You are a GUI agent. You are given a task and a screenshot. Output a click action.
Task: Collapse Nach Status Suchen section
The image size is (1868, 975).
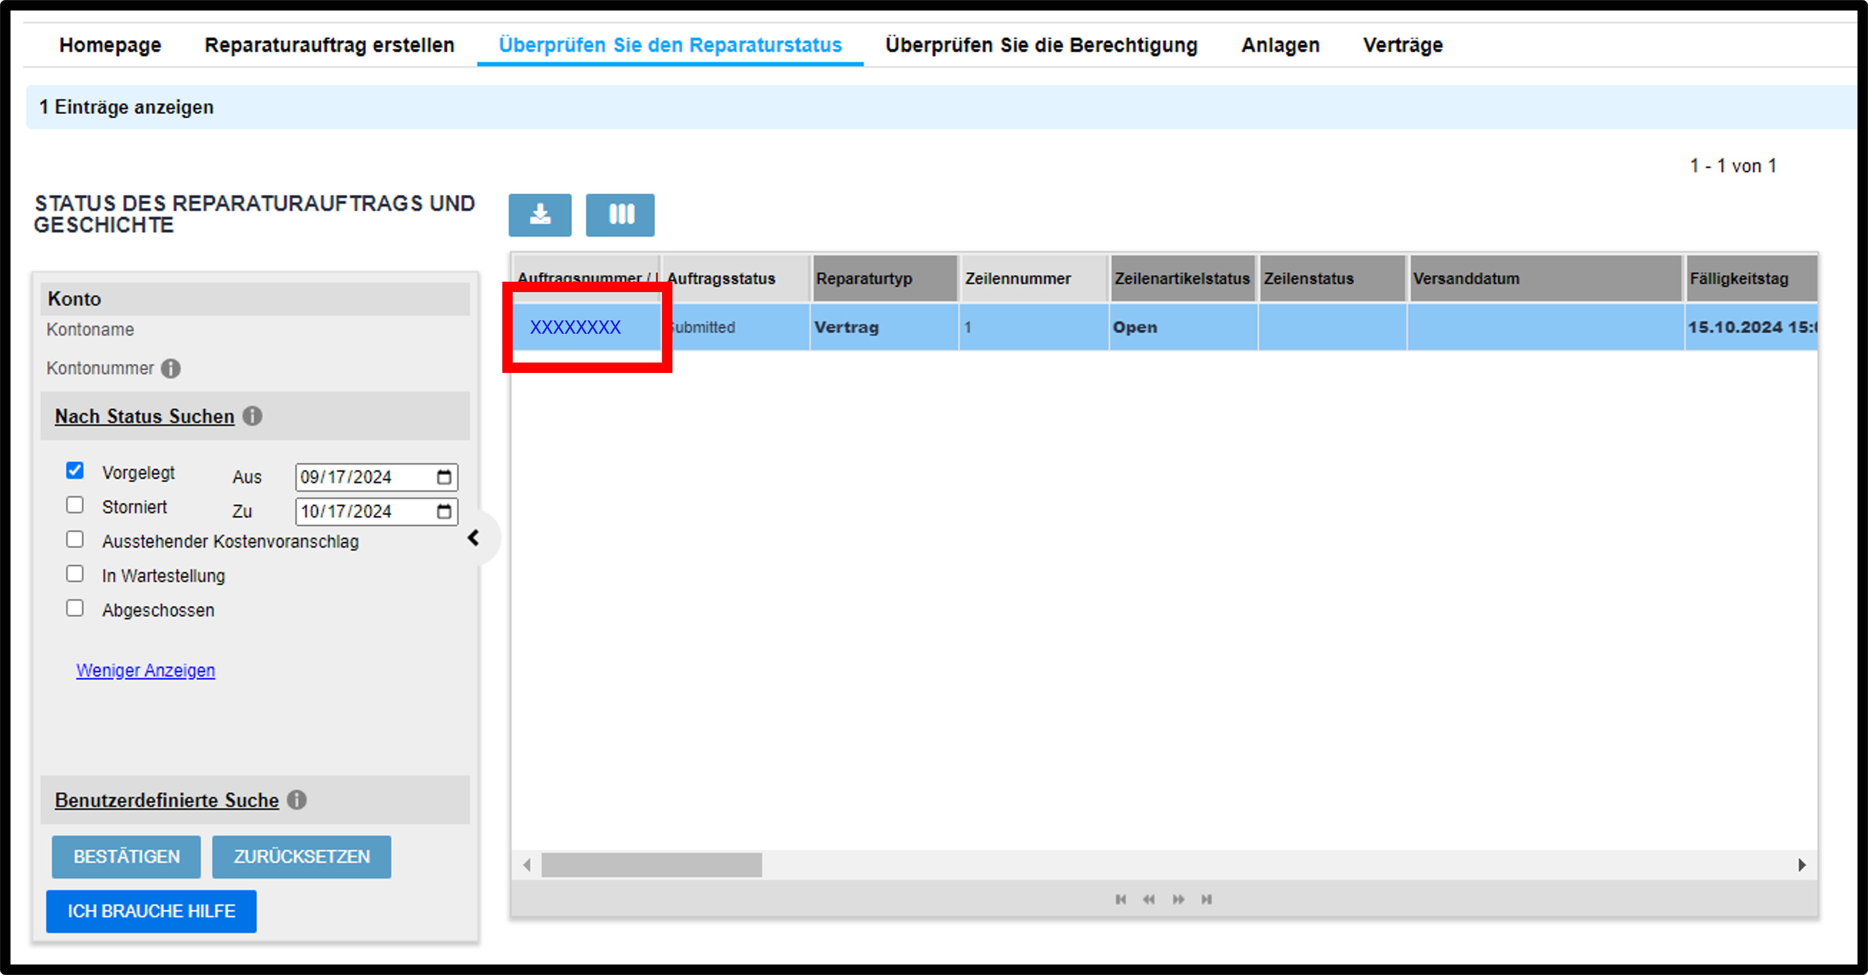[x=145, y=417]
